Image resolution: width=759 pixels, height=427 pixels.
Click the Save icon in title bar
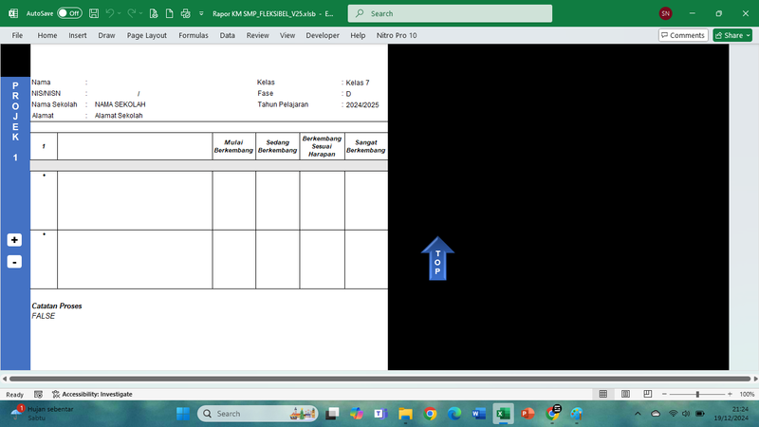click(94, 13)
